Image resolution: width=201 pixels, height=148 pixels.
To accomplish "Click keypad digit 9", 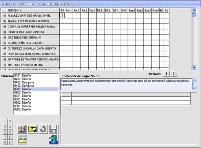I will [5, 143].
